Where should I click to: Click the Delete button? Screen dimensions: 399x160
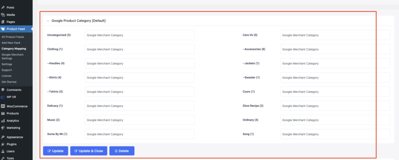pos(122,151)
